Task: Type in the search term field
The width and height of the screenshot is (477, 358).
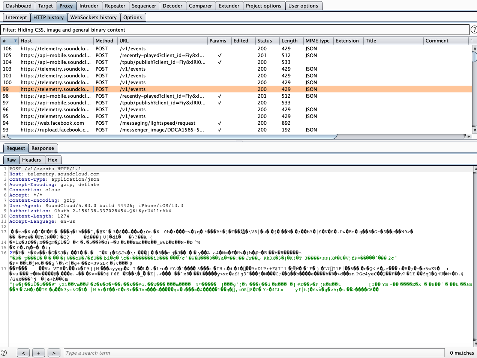Action: (253, 353)
